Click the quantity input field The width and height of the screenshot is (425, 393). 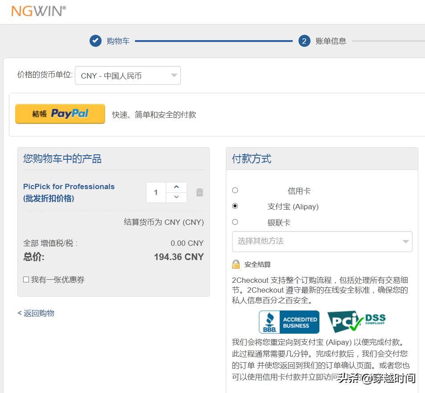click(x=155, y=192)
